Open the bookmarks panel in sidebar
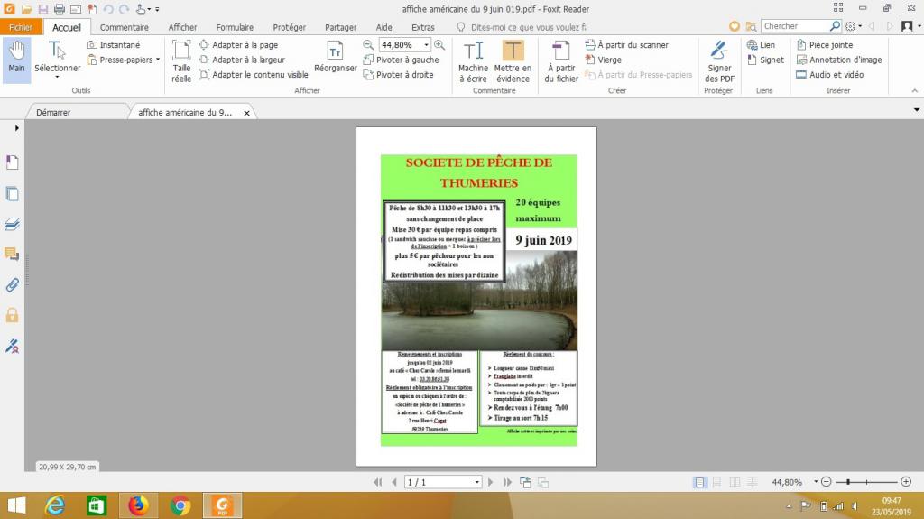 13,162
